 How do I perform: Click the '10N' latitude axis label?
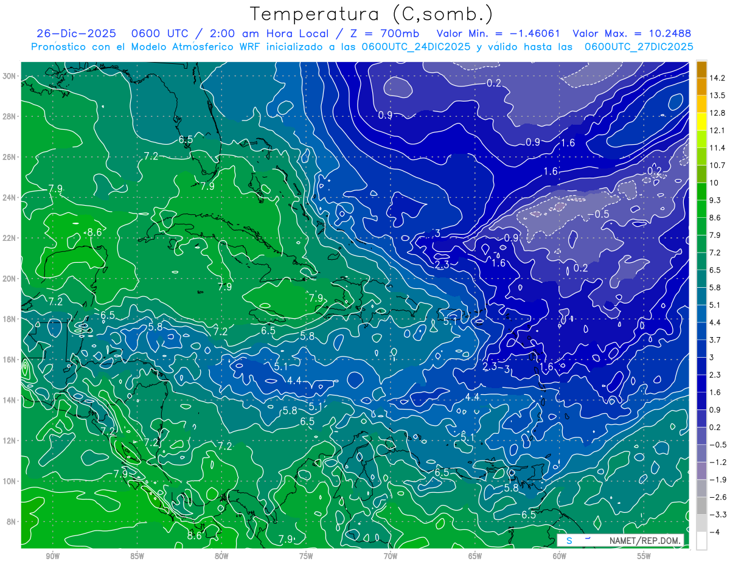pos(9,481)
